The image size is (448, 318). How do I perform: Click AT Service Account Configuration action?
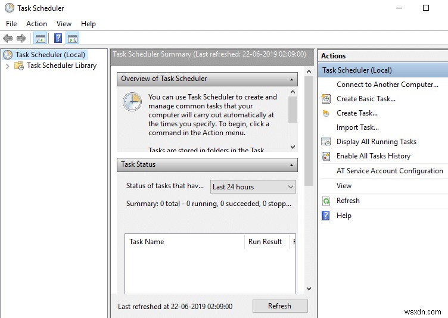[x=390, y=171]
